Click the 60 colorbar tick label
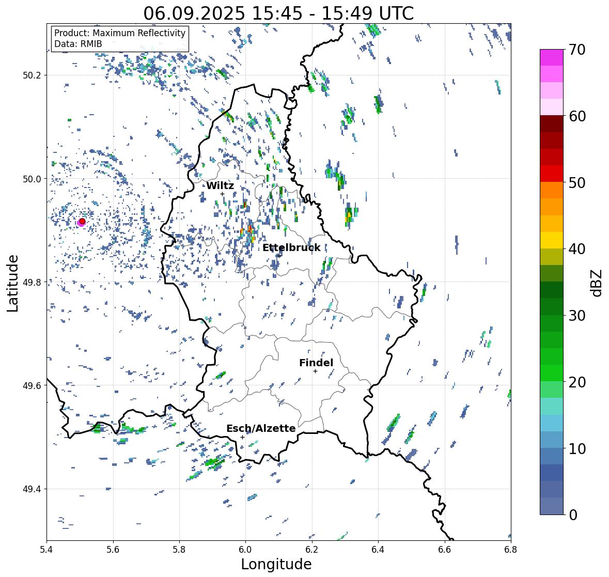The width and height of the screenshot is (609, 577). pyautogui.click(x=577, y=116)
